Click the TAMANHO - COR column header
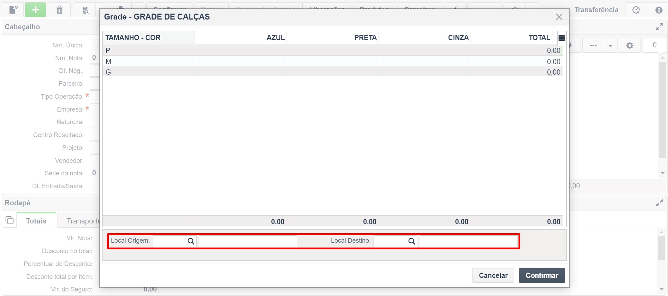The image size is (668, 296). 149,38
